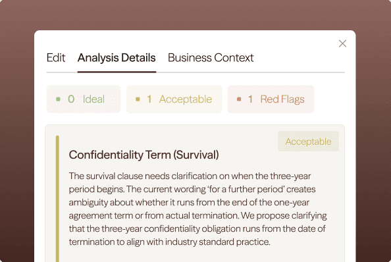Toggle the Red Flags filter chip
The image size is (391, 262).
(271, 99)
